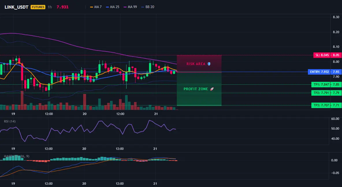Click the ENTRY: 7.932 label
Viewport: 342px width, 187px height.
319,72
